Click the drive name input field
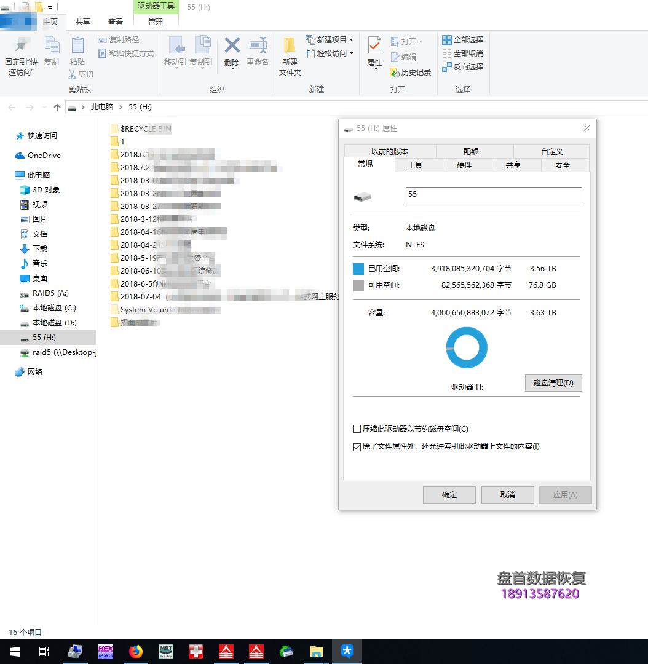Viewport: 648px width, 664px height. 494,196
